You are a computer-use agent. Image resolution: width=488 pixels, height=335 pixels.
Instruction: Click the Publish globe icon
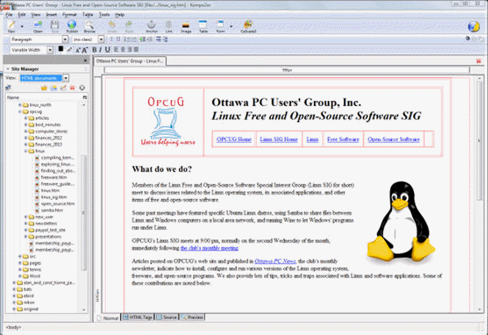click(72, 26)
